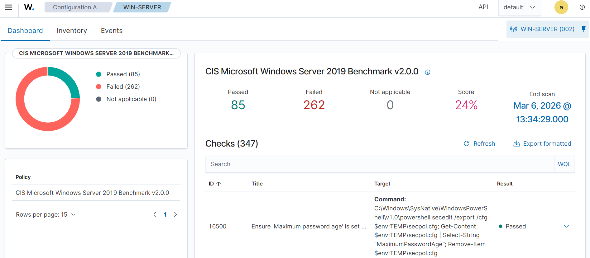Click the Passed result of check 16500
Screen dimensions: 590x258
pyautogui.click(x=512, y=226)
